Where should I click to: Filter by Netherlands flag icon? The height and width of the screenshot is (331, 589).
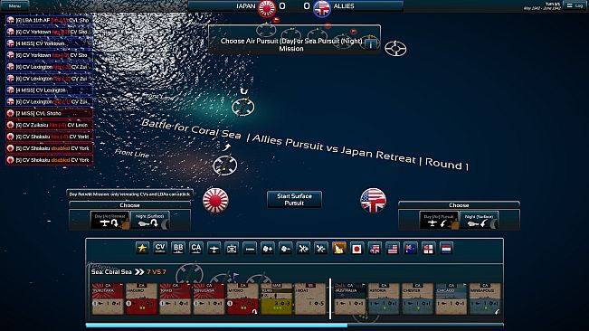coord(446,248)
